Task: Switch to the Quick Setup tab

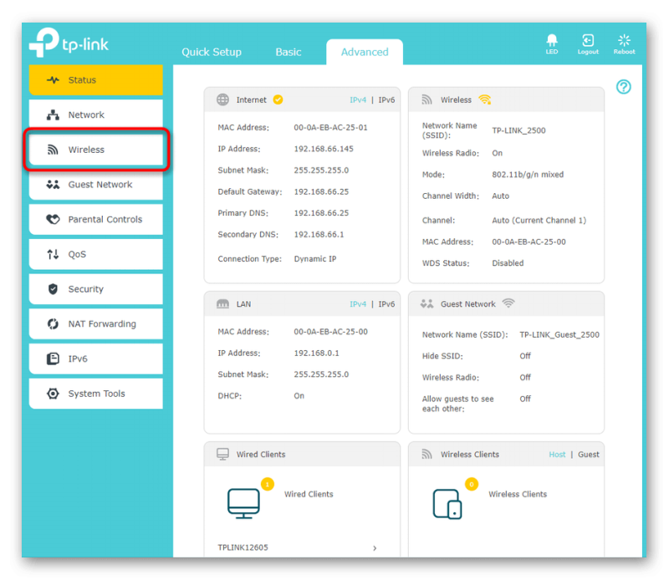Action: (212, 52)
